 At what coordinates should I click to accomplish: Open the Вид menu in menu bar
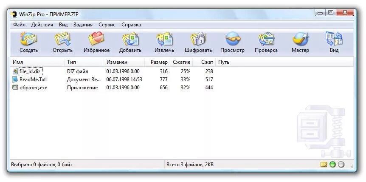(x=63, y=25)
